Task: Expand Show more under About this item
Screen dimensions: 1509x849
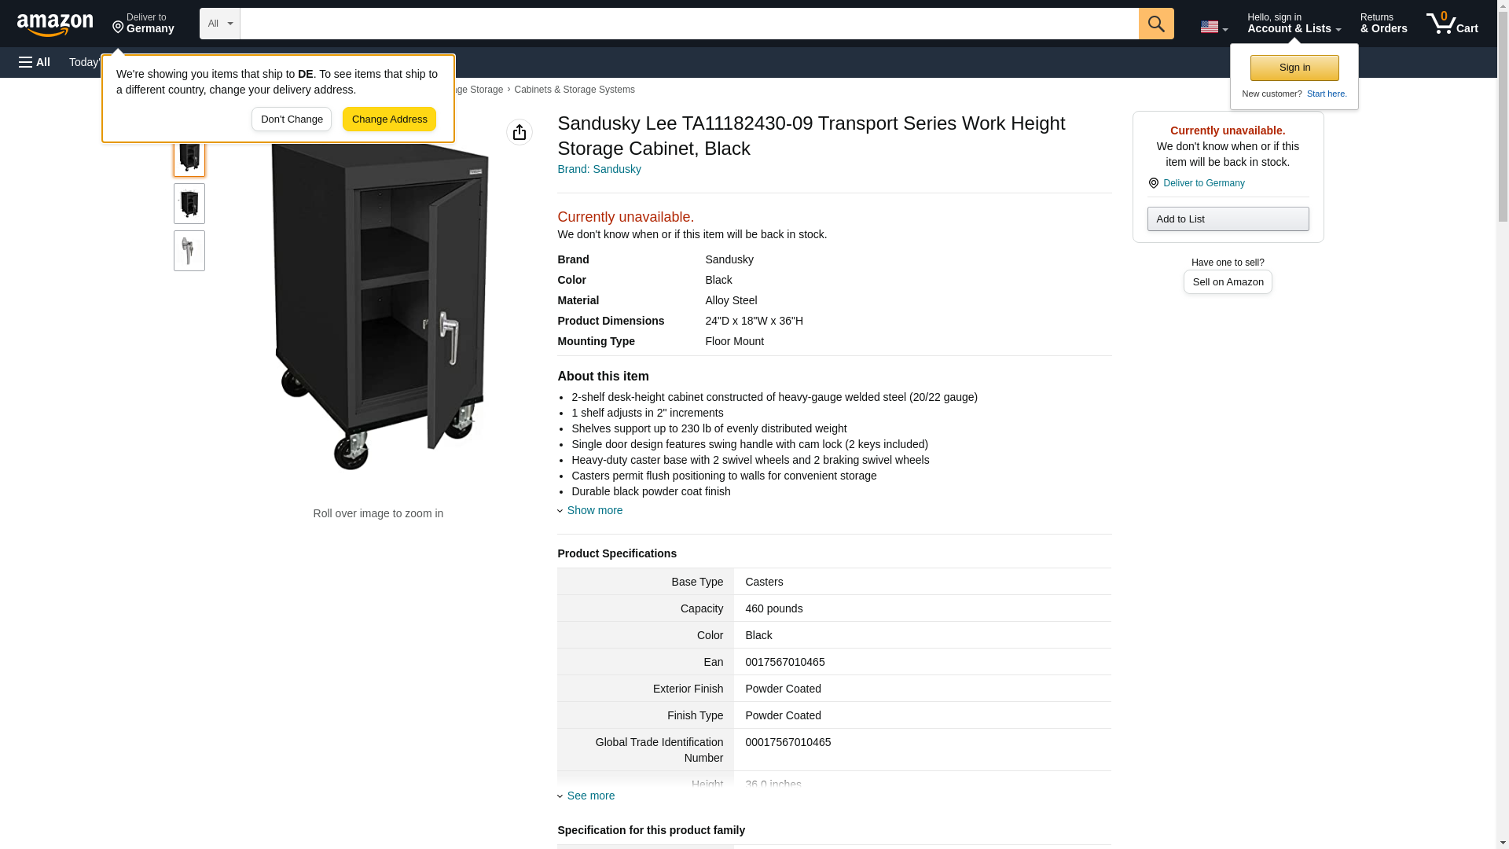Action: tap(593, 510)
